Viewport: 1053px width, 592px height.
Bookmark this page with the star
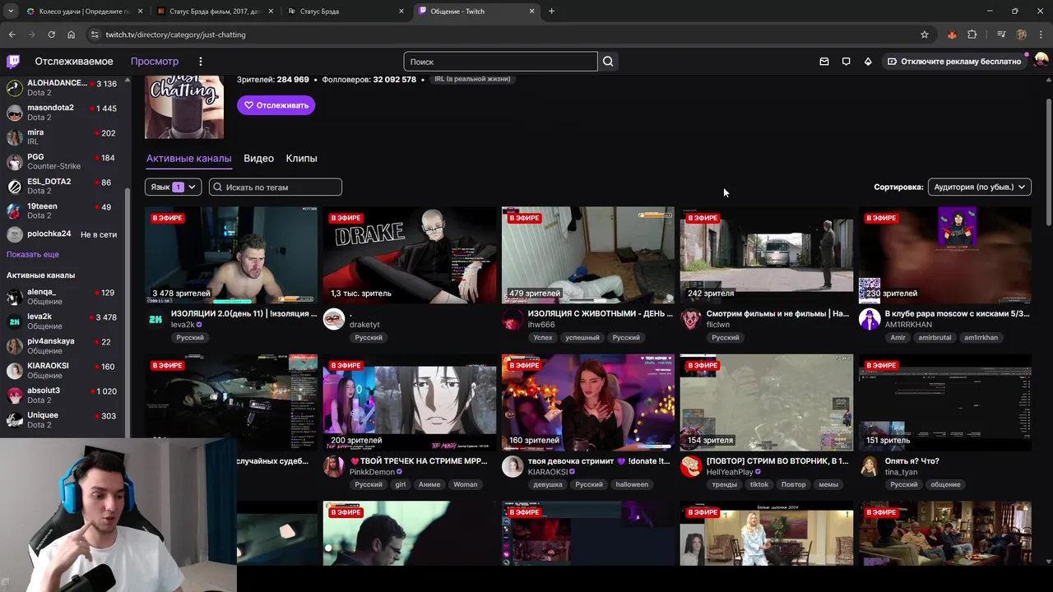[925, 35]
